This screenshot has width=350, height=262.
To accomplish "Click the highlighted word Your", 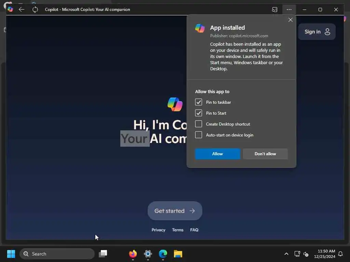I will pos(135,139).
